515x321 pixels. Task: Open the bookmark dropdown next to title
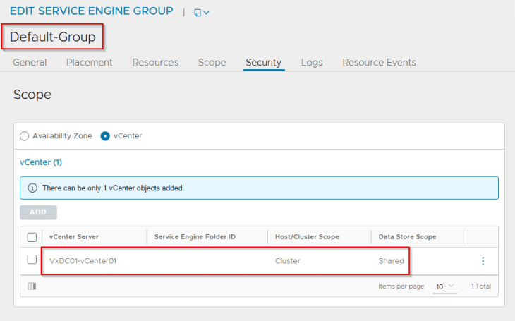202,12
